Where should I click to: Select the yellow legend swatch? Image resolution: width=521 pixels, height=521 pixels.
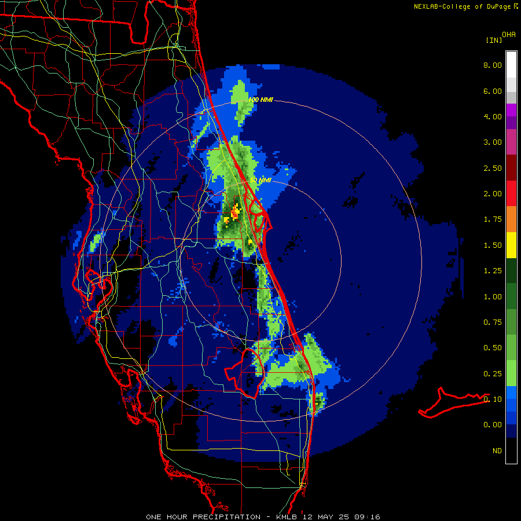(511, 245)
